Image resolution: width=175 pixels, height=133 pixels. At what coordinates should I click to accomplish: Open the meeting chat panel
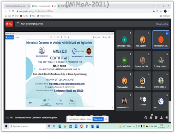[x=156, y=118]
